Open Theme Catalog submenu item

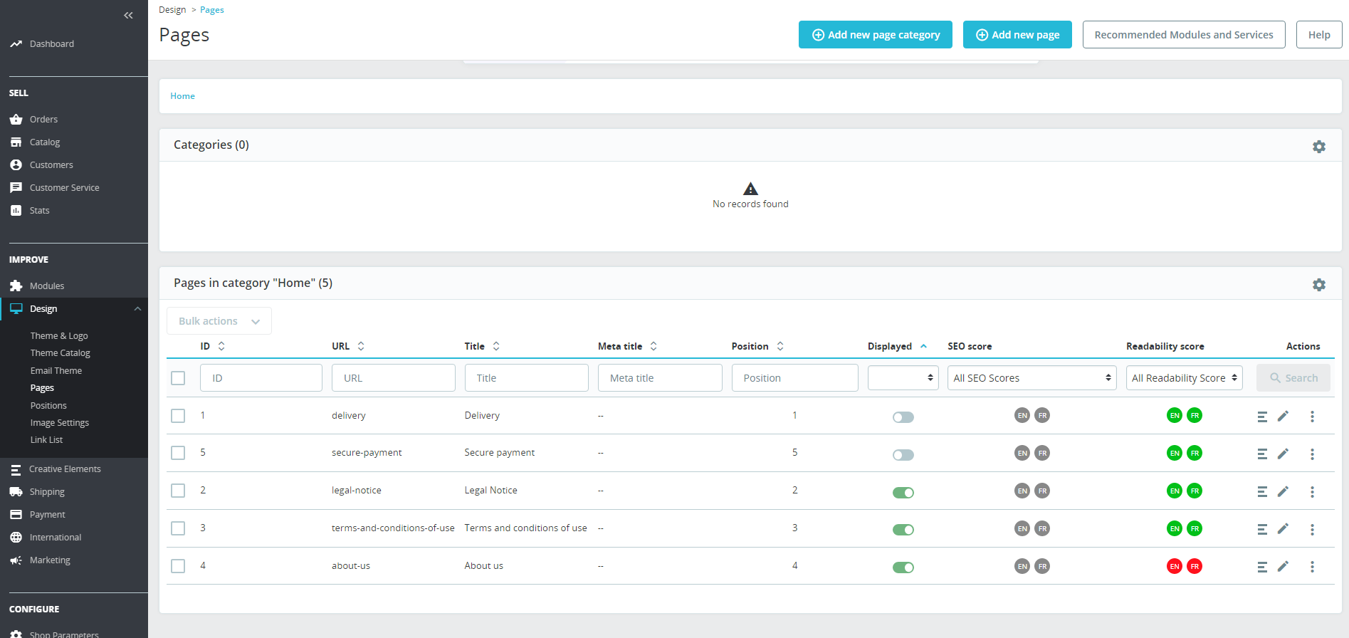(x=61, y=352)
